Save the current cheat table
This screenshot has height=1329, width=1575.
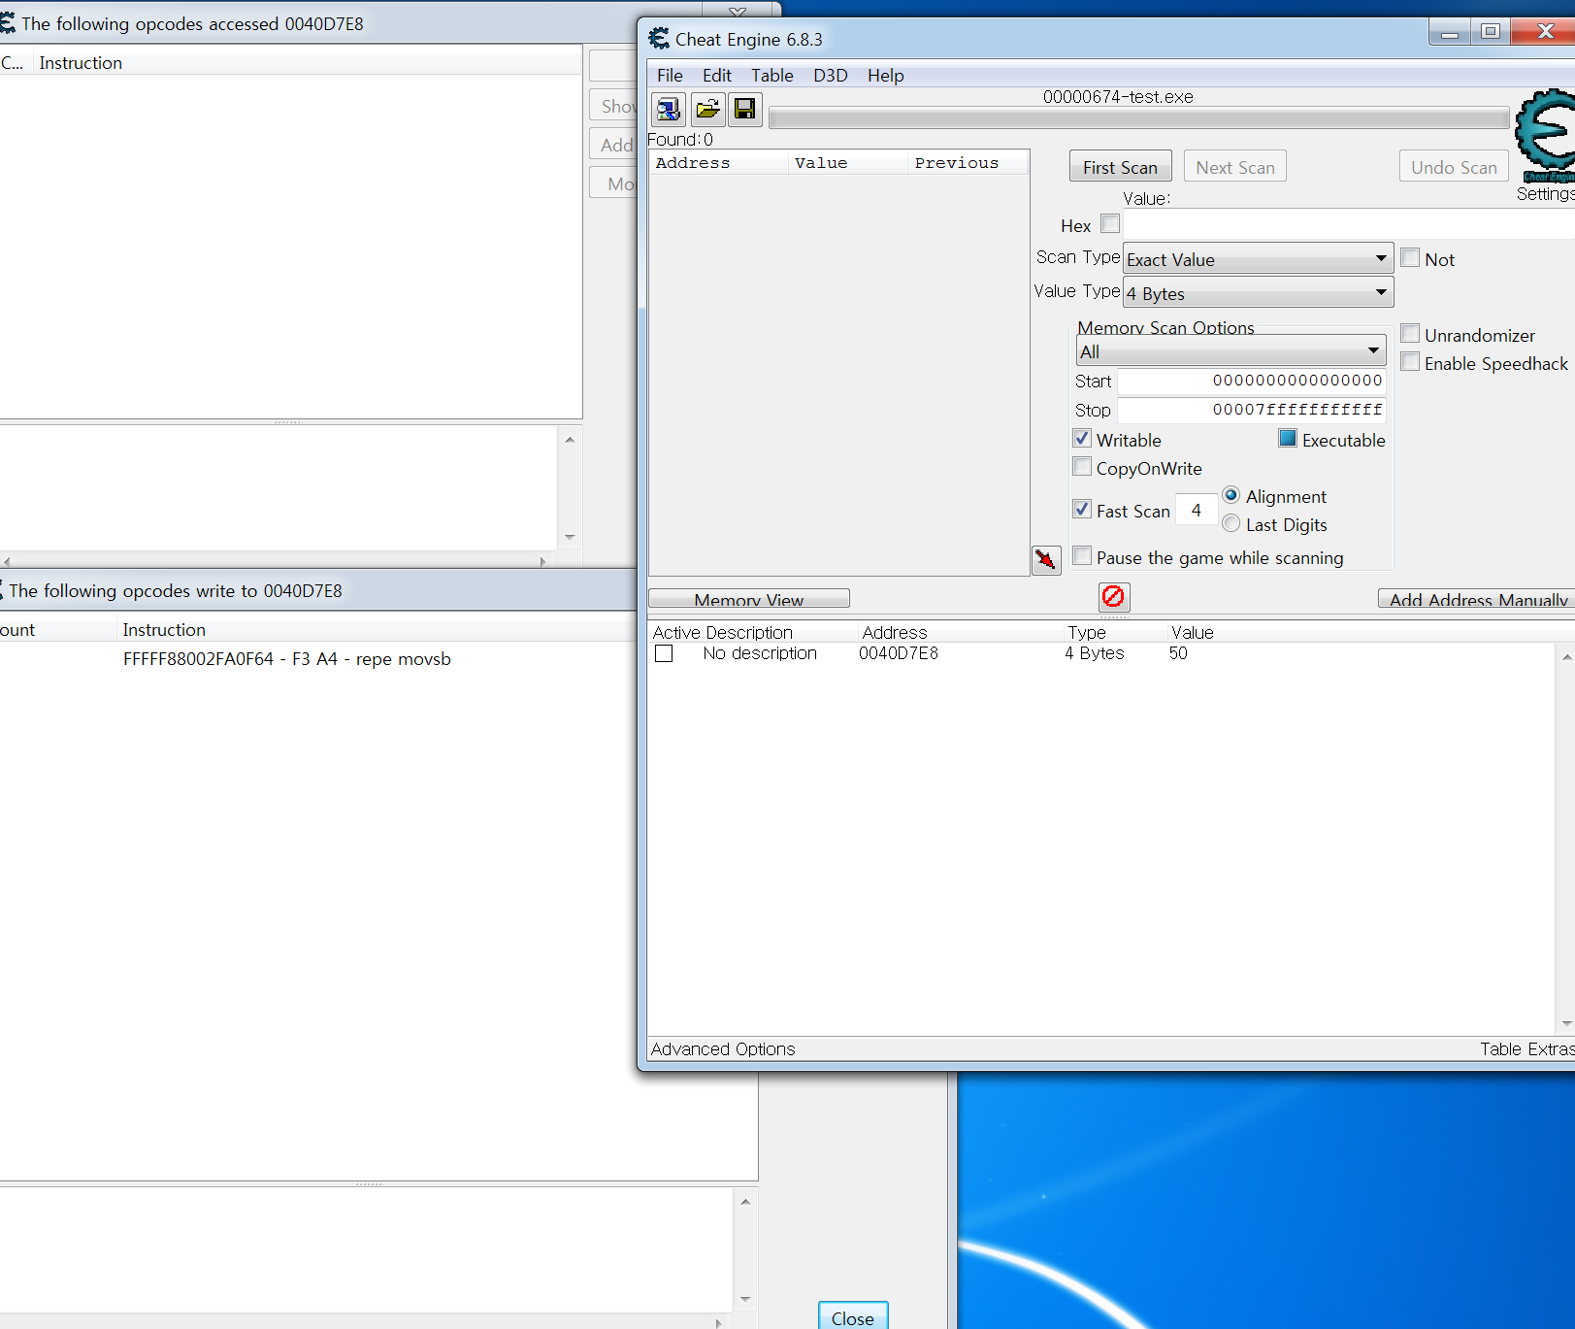[x=744, y=109]
